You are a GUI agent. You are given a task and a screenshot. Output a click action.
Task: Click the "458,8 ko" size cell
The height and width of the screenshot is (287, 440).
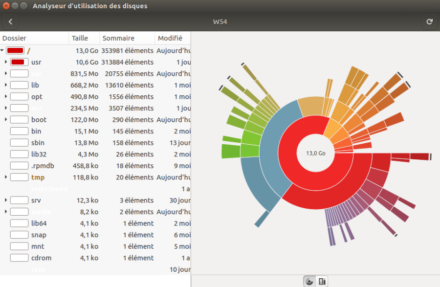[x=86, y=166]
